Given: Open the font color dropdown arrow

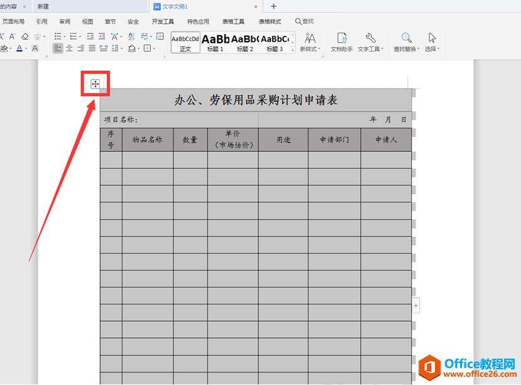Looking at the screenshot, I should (26, 49).
